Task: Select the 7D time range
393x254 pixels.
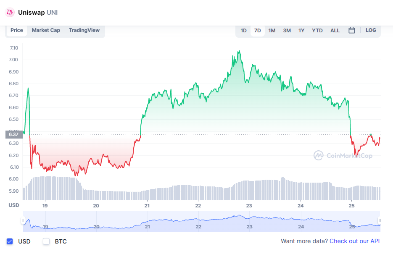Action: 258,31
